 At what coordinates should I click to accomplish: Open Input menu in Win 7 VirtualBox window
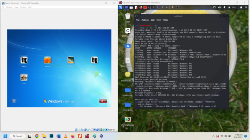17,7
